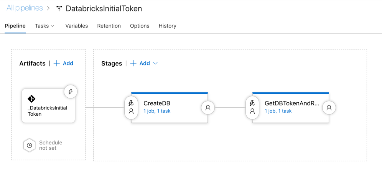Open post-deployment conditions for GetDBTokenAndR stage
This screenshot has height=172, width=382.
[329, 108]
